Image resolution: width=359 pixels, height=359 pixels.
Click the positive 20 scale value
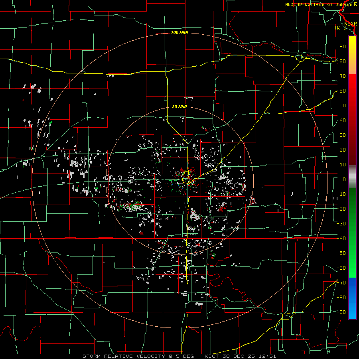pyautogui.click(x=343, y=150)
